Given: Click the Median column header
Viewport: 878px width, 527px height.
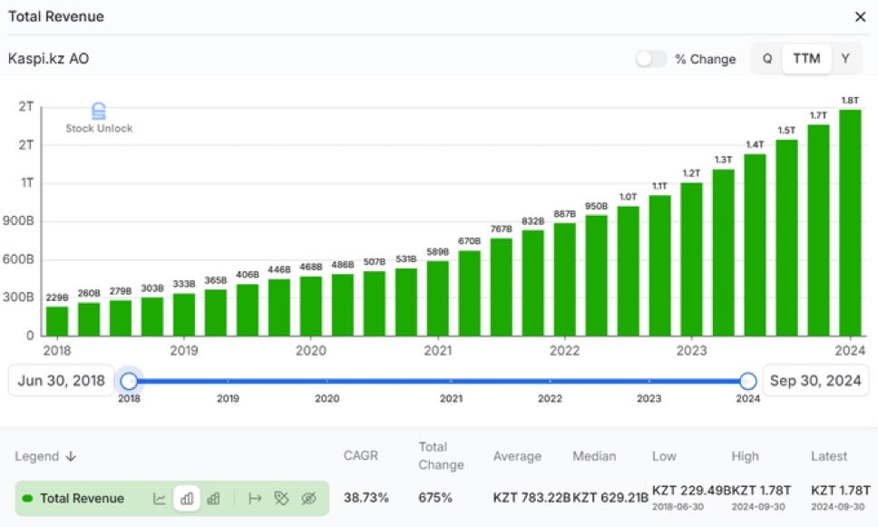Looking at the screenshot, I should click(x=594, y=456).
